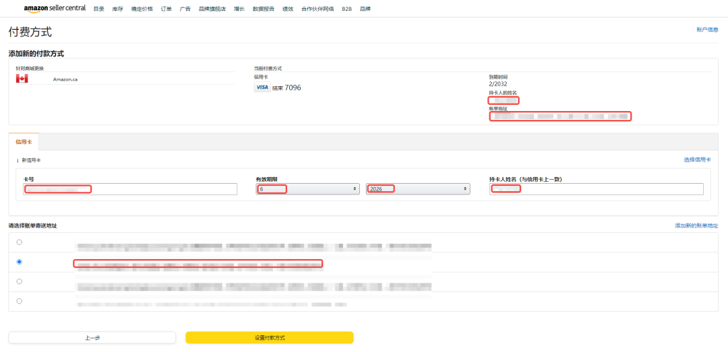Click into the 卡号 input field
The image size is (728, 352).
click(x=130, y=189)
